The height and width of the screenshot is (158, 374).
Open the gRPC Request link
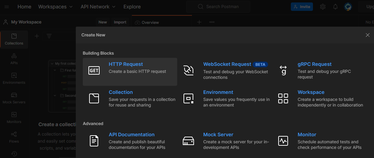pyautogui.click(x=315, y=64)
